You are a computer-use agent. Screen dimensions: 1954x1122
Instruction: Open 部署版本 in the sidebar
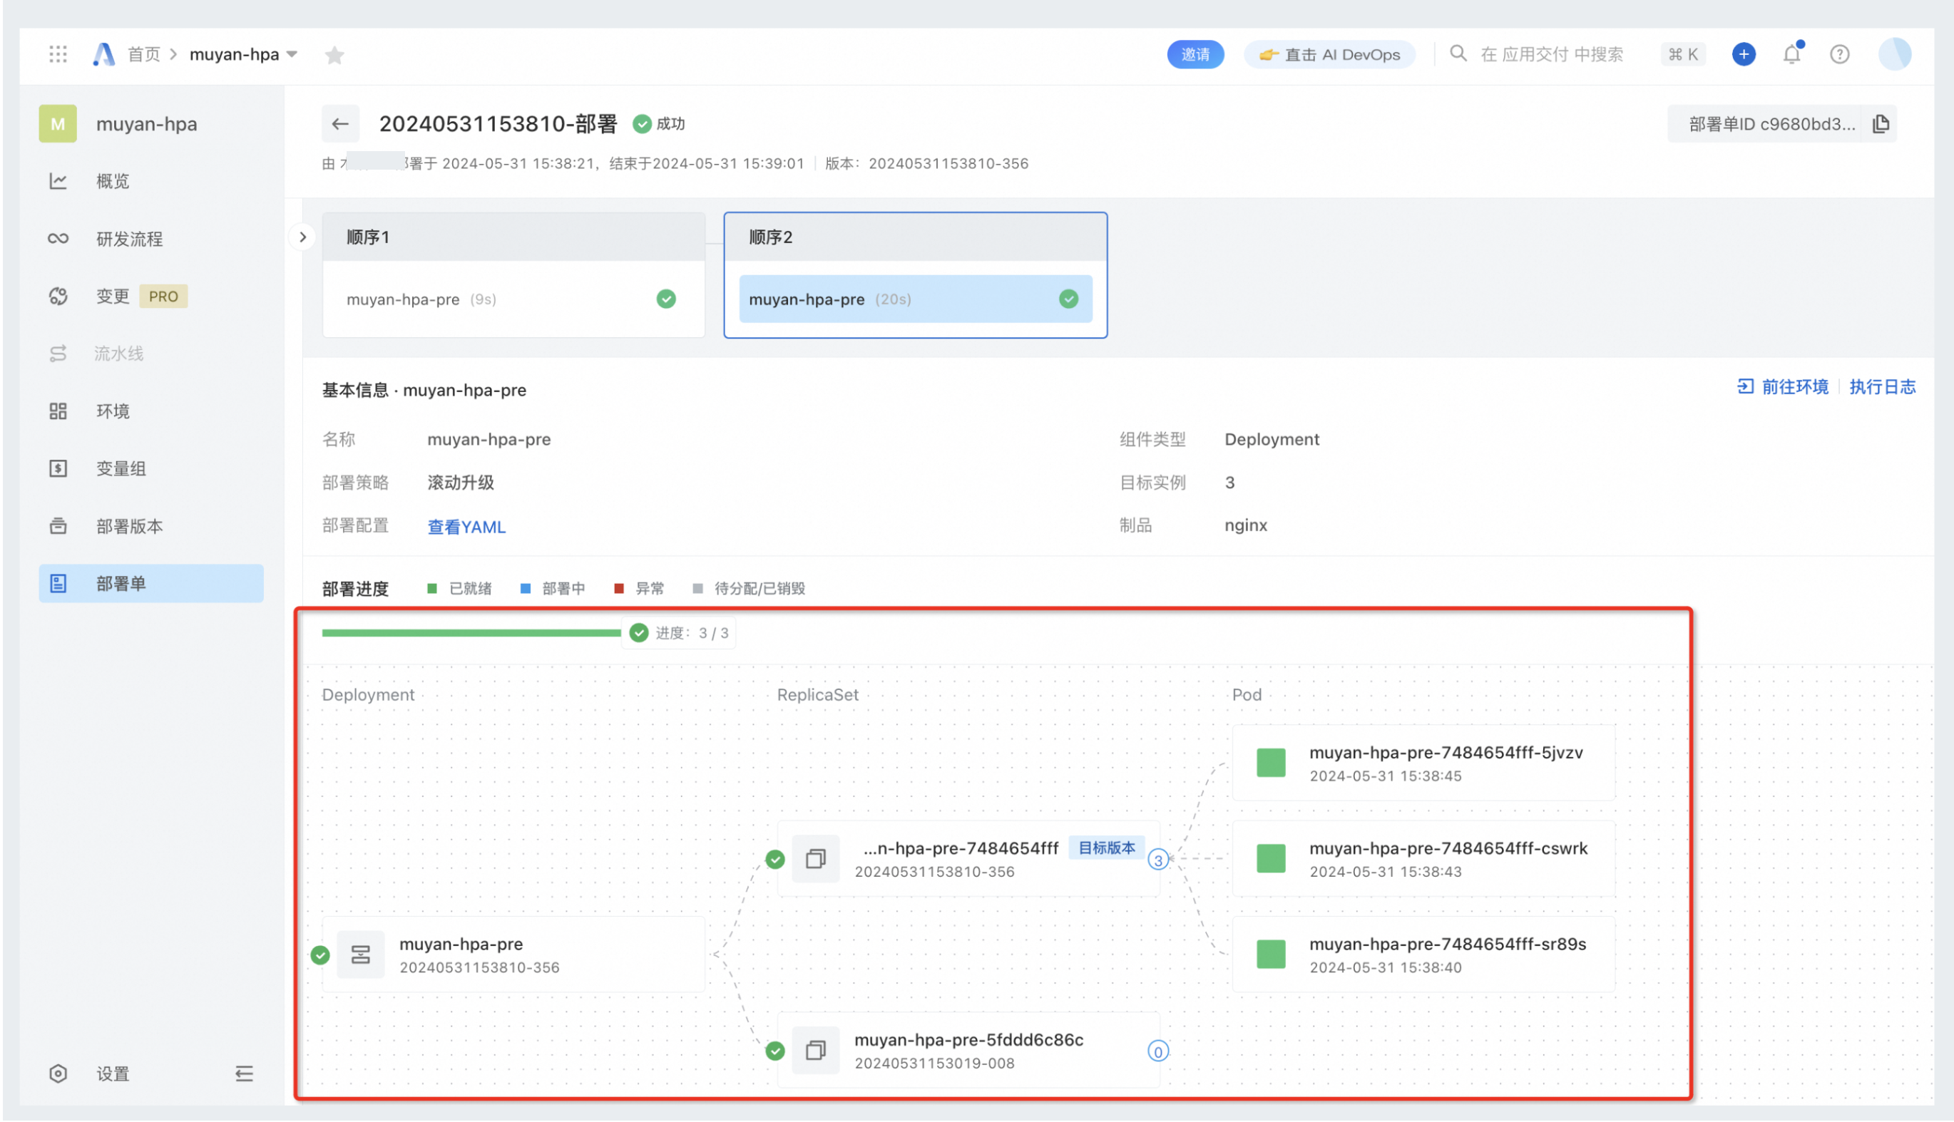151,526
